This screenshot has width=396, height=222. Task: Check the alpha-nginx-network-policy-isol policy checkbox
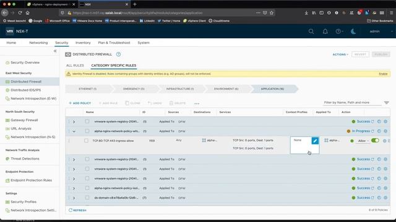tap(87, 188)
